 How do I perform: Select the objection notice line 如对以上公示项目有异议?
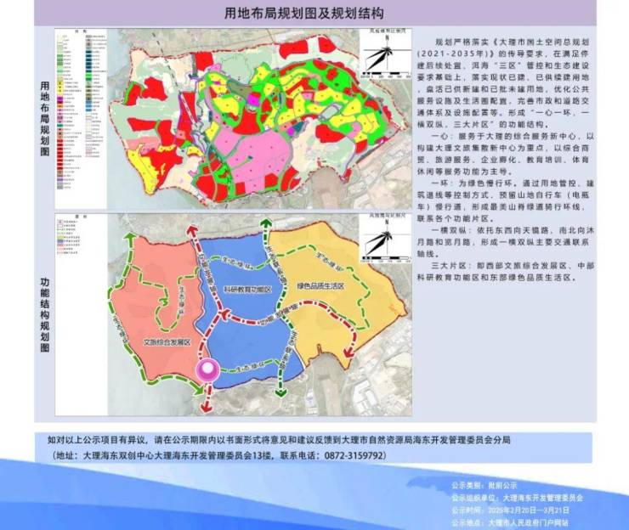(279, 440)
